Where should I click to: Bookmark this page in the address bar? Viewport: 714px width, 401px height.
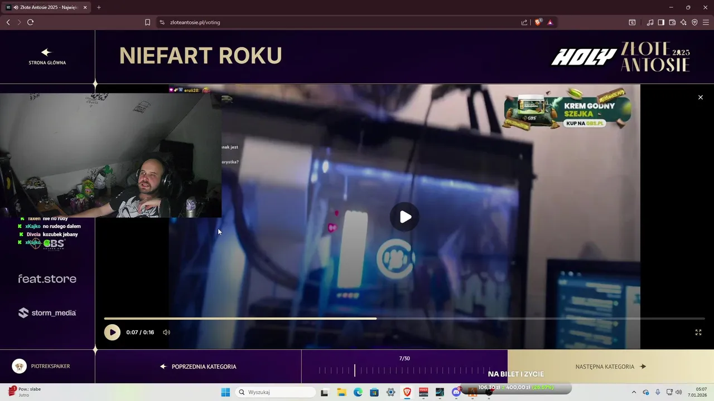pyautogui.click(x=147, y=22)
